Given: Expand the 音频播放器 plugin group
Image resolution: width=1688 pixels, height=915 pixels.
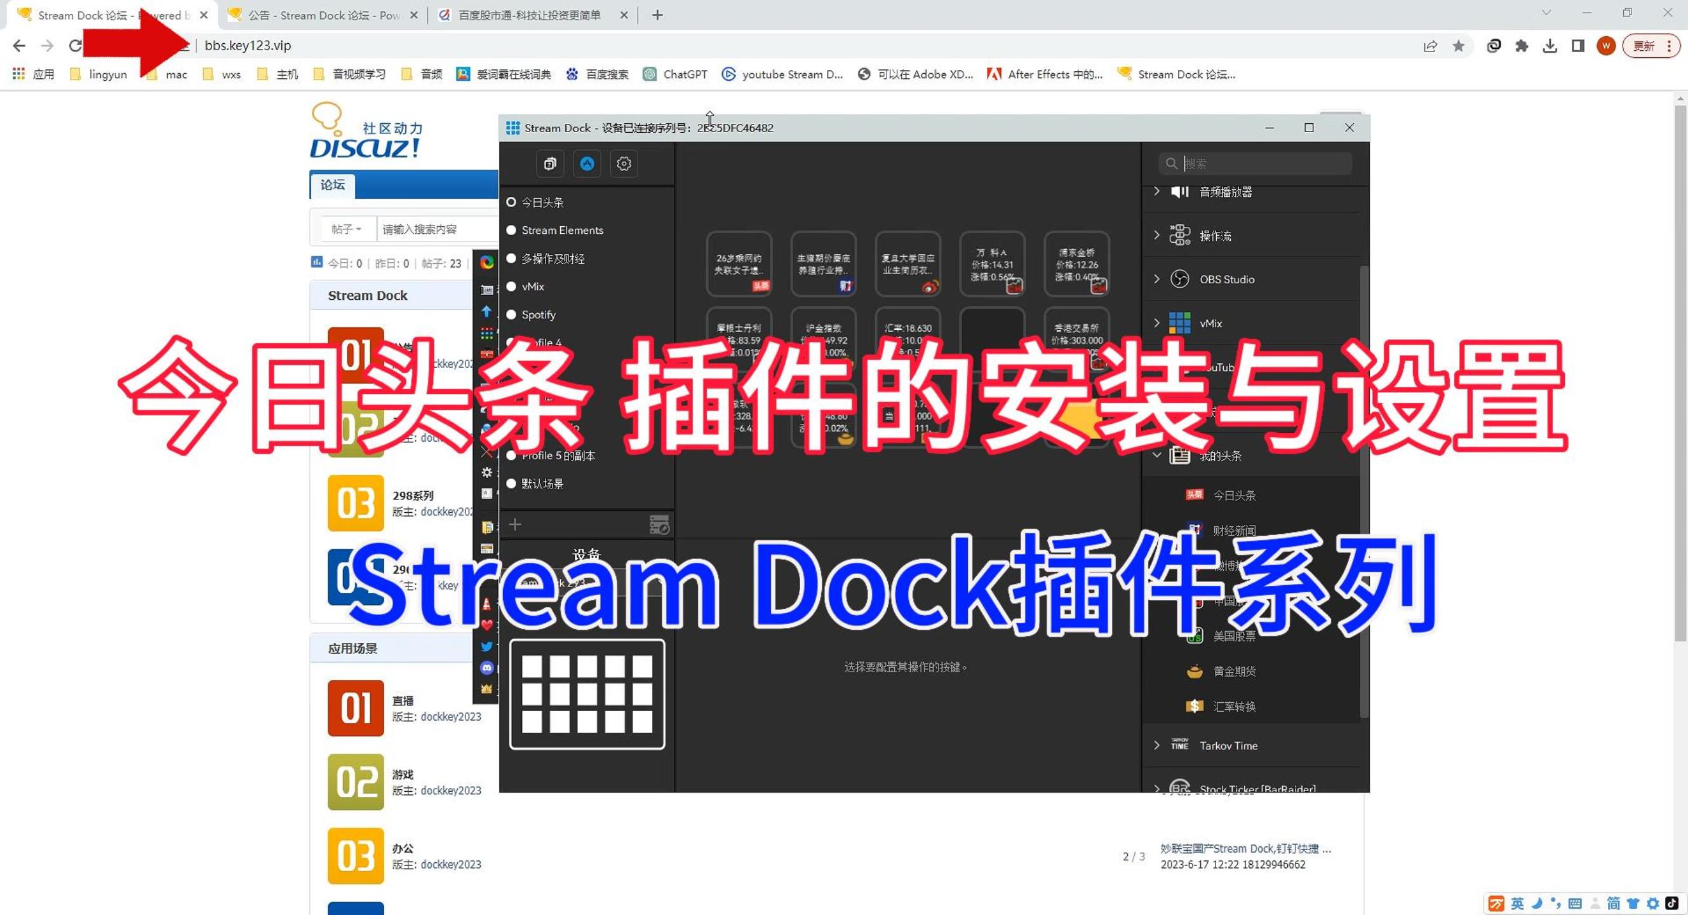Looking at the screenshot, I should point(1156,191).
